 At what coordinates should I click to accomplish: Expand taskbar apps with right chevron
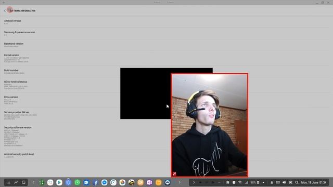[180, 182]
